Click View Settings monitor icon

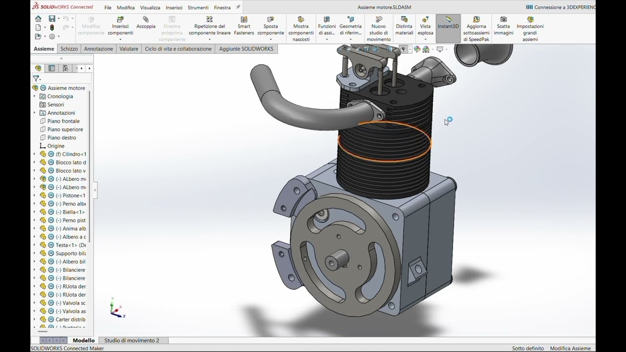tap(440, 49)
